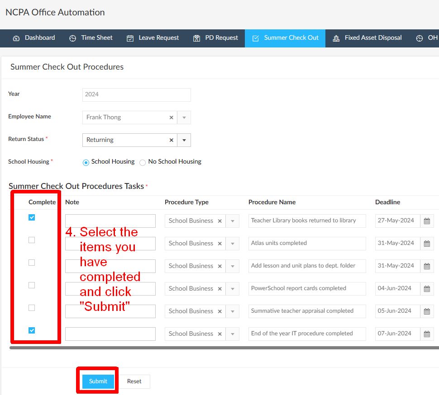Open calendar picker for 04-Jun-2024 deadline
Image resolution: width=439 pixels, height=395 pixels.
[x=427, y=289]
